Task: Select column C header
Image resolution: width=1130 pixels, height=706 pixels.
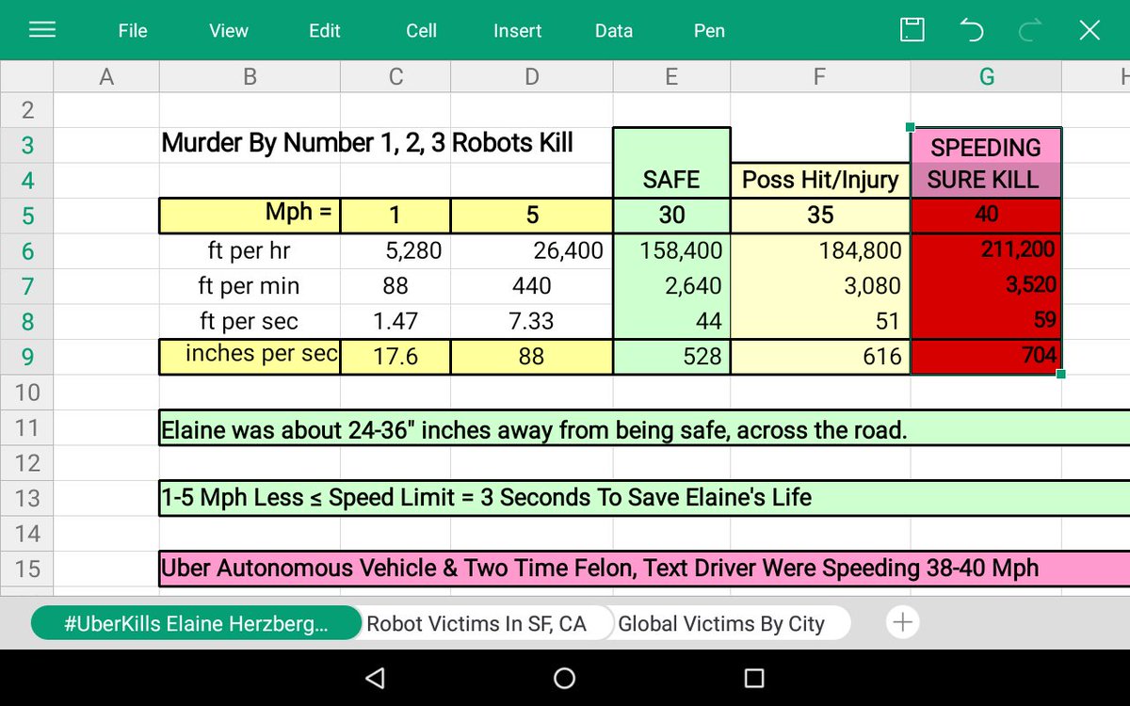Action: [x=395, y=77]
